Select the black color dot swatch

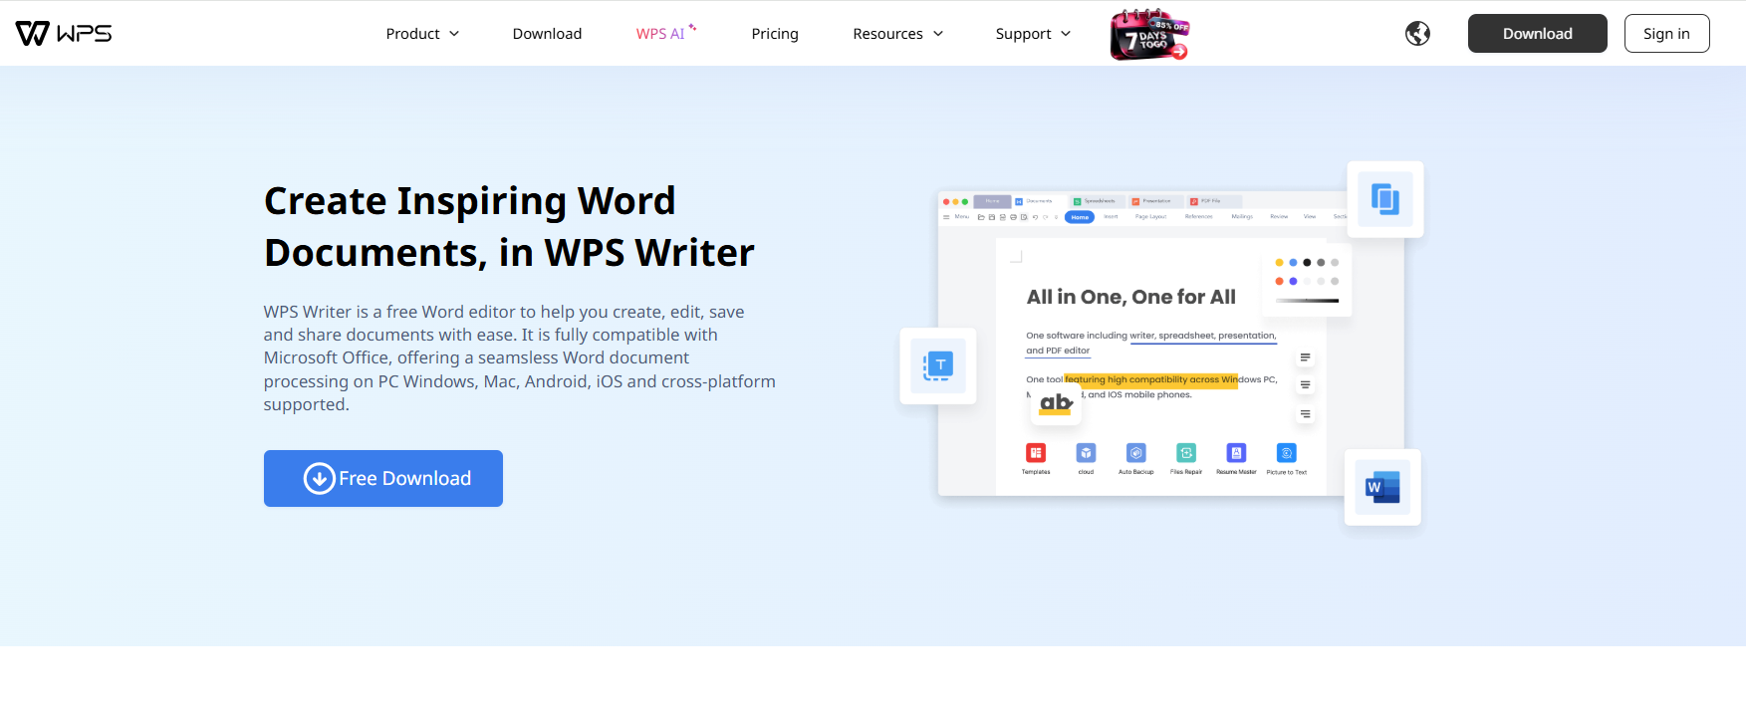1307,263
